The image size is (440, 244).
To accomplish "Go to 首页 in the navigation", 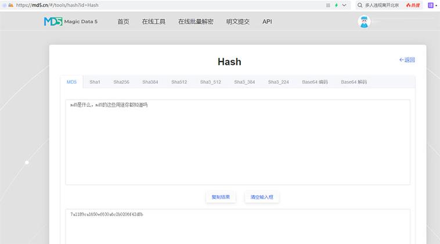I will coord(123,21).
